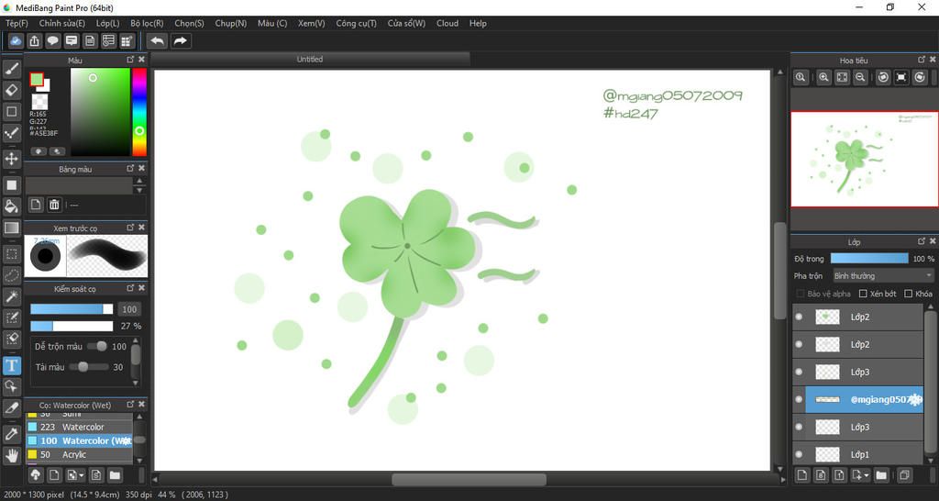Screen dimensions: 939x501
Task: Select the Lasso tool
Action: (11, 275)
